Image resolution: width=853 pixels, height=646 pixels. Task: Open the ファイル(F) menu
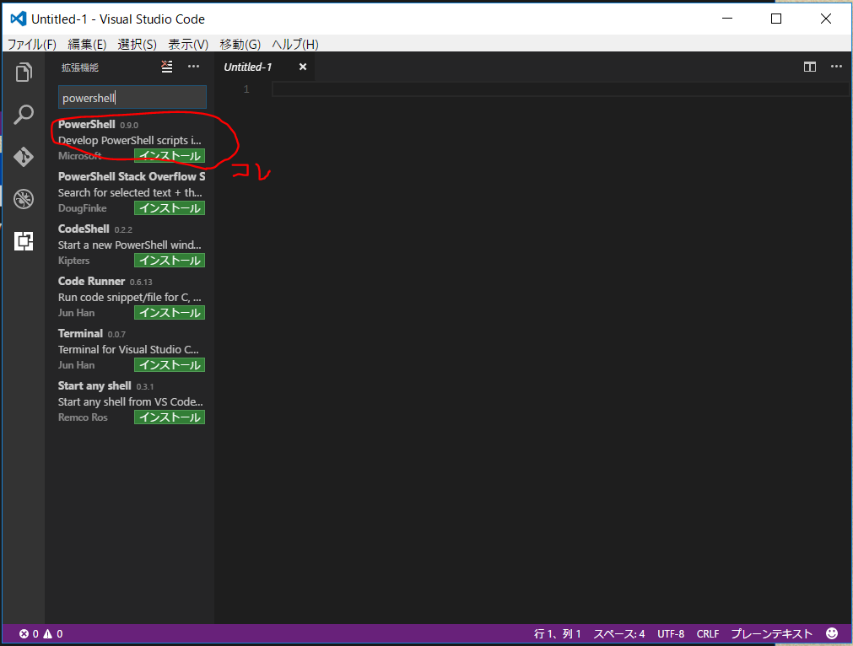click(31, 45)
